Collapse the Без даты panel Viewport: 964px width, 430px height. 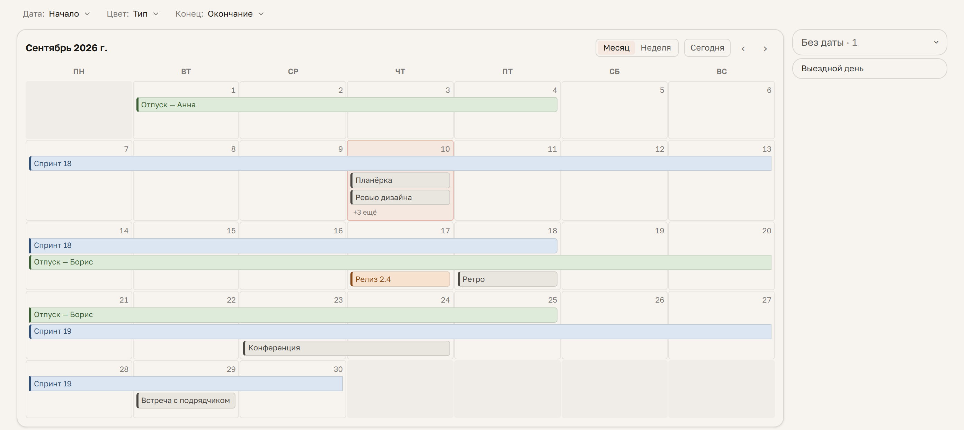869,42
